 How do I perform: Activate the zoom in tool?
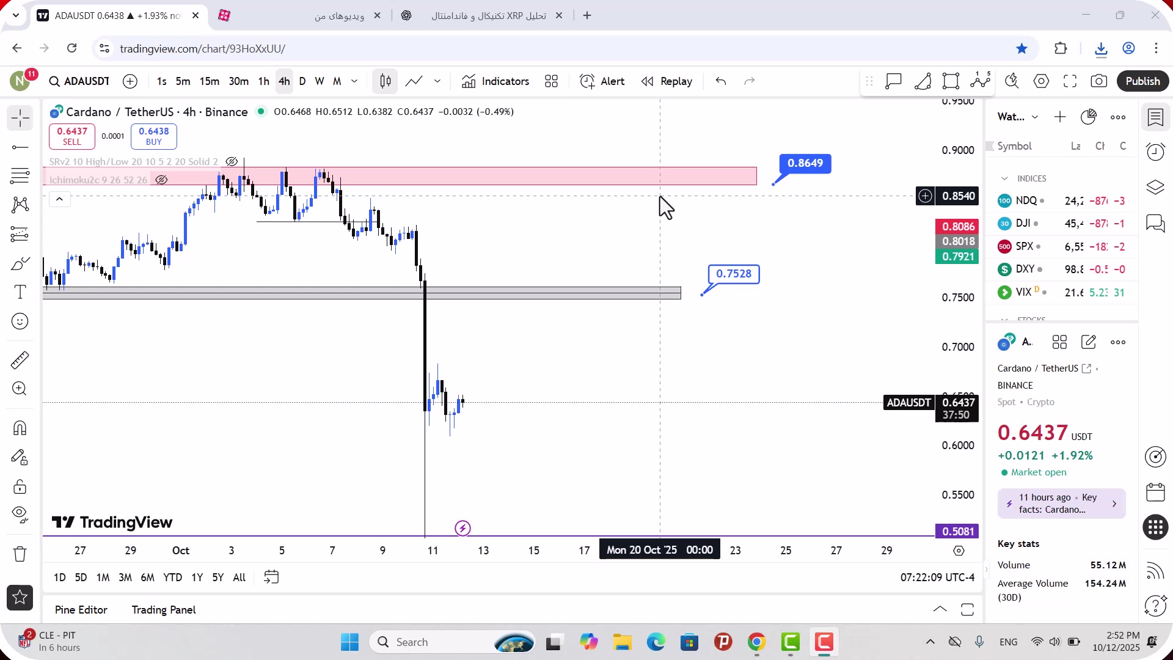coord(20,389)
